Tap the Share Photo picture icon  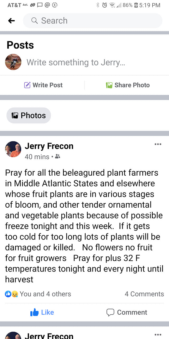[109, 85]
